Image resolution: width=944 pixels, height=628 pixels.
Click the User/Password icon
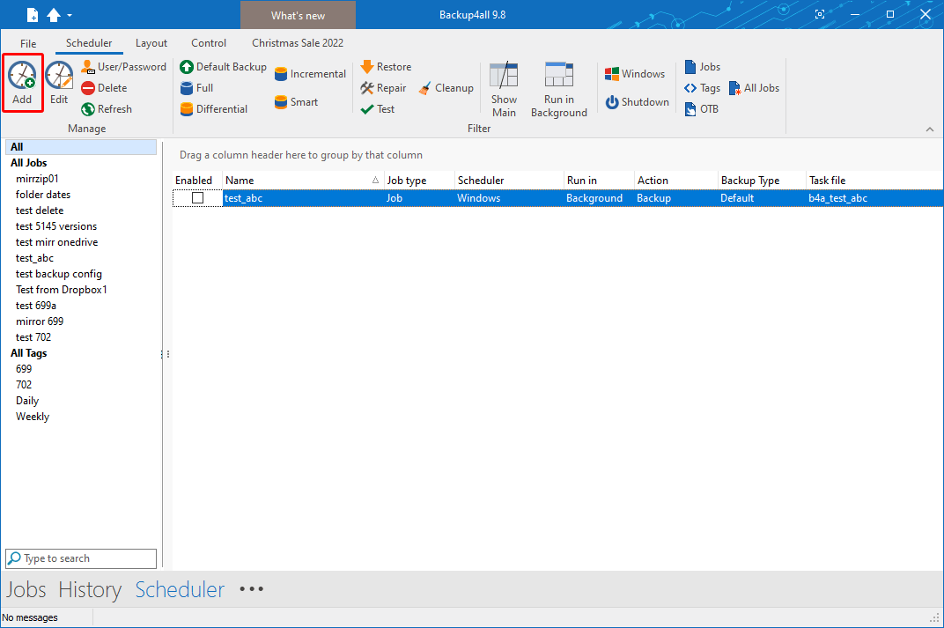point(122,66)
